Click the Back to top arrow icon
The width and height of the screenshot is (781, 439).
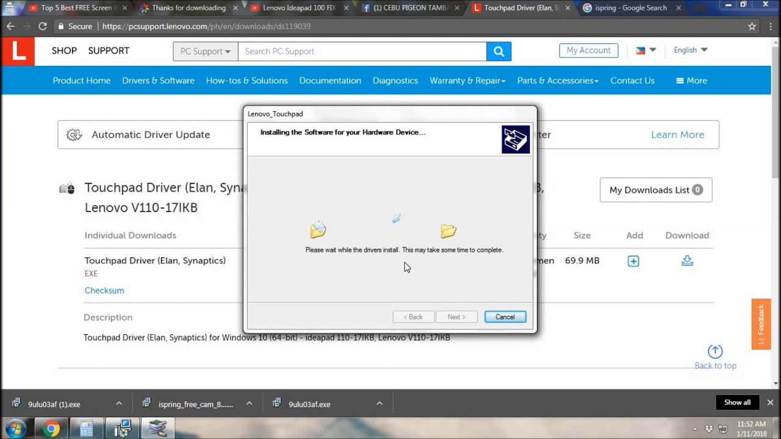[715, 351]
